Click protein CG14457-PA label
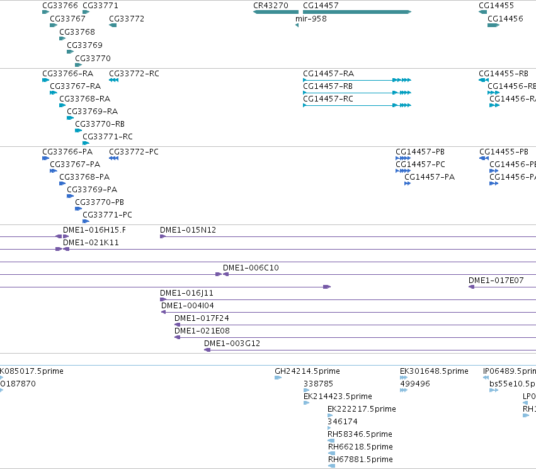536x469 pixels. click(x=430, y=177)
